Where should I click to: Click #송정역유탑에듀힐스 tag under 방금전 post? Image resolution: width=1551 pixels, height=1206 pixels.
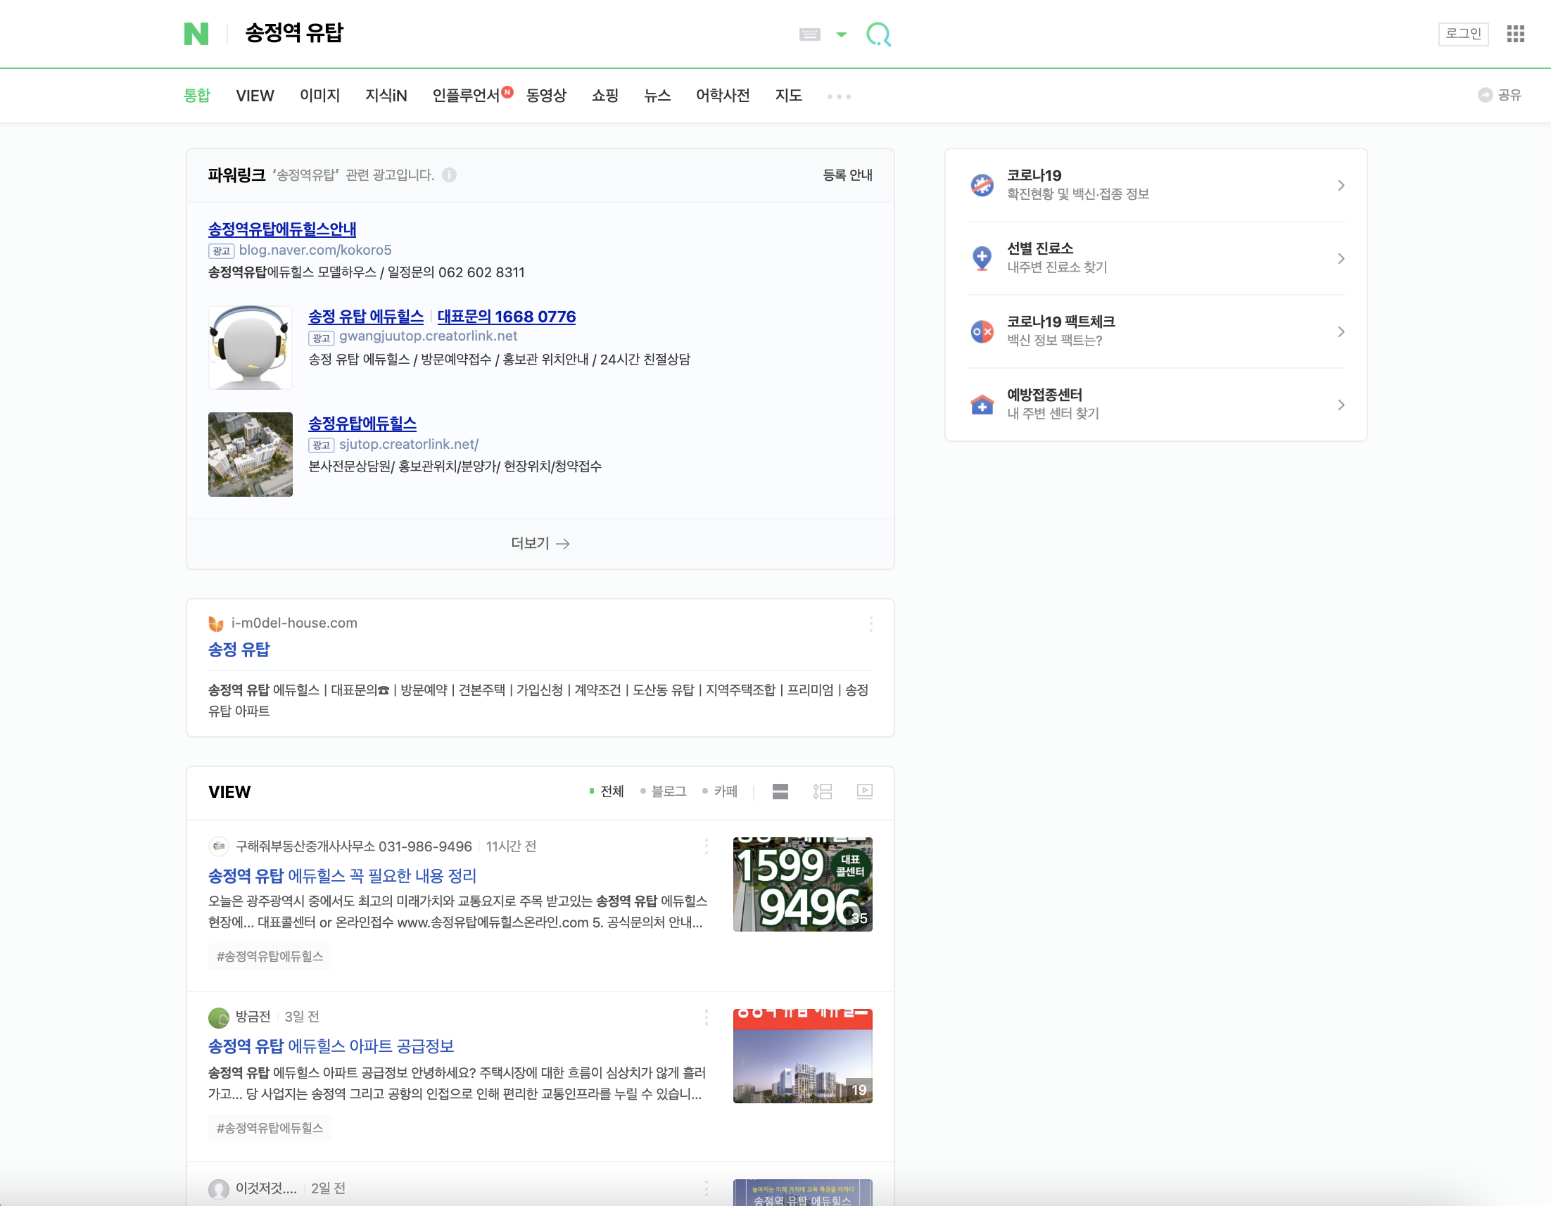coord(270,1128)
